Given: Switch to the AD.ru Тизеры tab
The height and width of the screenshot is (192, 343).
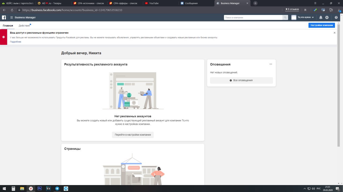Looking at the screenshot, I should click(54, 3).
